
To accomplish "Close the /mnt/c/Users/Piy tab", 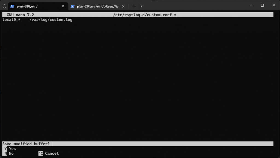I will (x=123, y=6).
